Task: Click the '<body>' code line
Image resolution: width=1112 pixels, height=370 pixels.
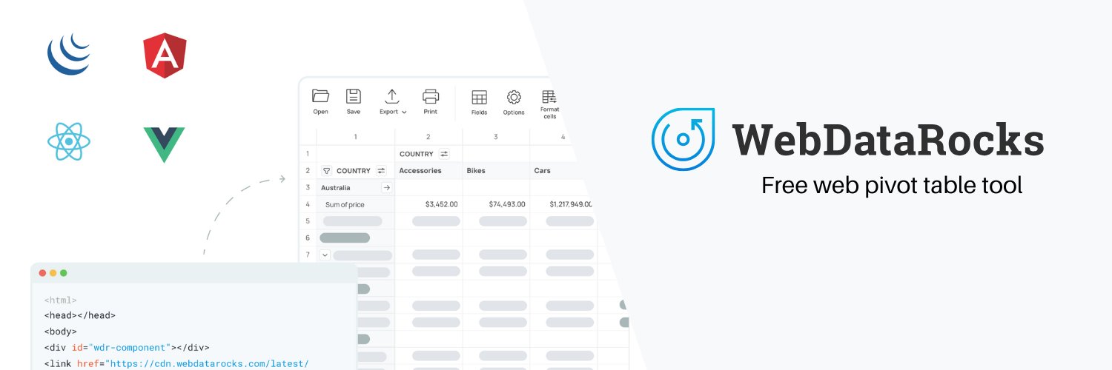Action: 61,332
